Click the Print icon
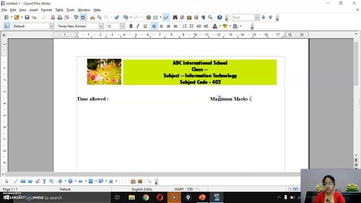Image resolution: width=361 pixels, height=203 pixels. point(60,17)
